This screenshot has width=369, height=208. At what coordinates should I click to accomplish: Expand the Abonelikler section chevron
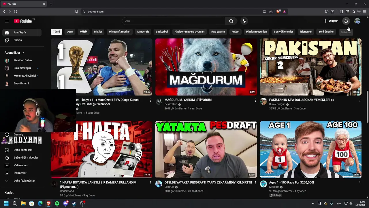pyautogui.click(x=23, y=53)
